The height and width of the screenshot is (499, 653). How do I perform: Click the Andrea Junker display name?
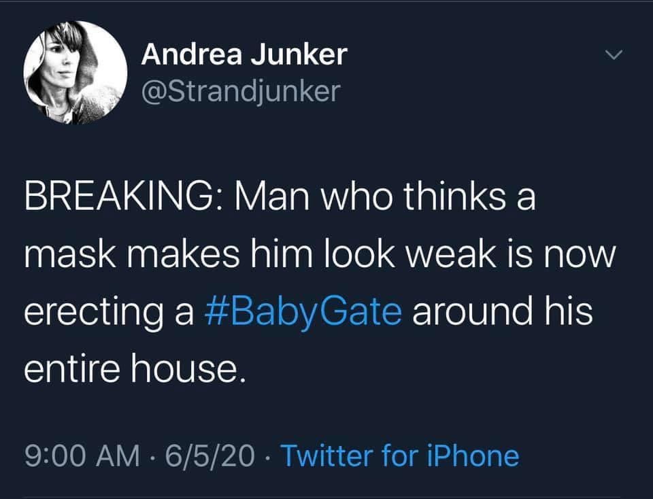244,54
